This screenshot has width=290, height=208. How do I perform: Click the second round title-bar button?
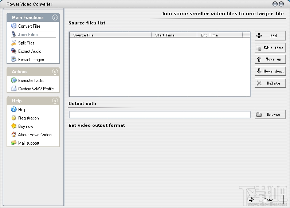coord(281,4)
